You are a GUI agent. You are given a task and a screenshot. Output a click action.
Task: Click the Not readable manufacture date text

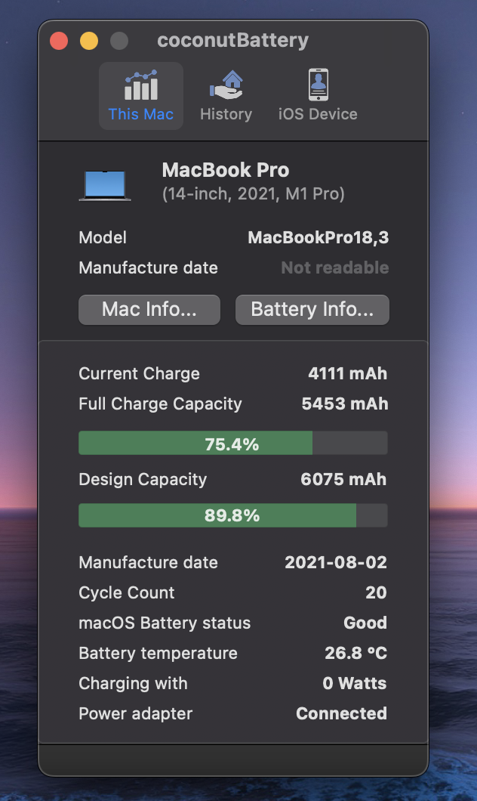pos(335,268)
